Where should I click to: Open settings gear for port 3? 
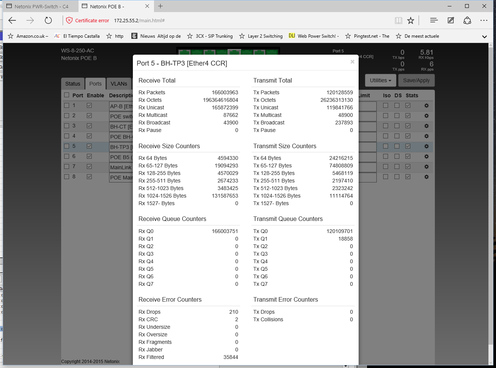click(427, 126)
